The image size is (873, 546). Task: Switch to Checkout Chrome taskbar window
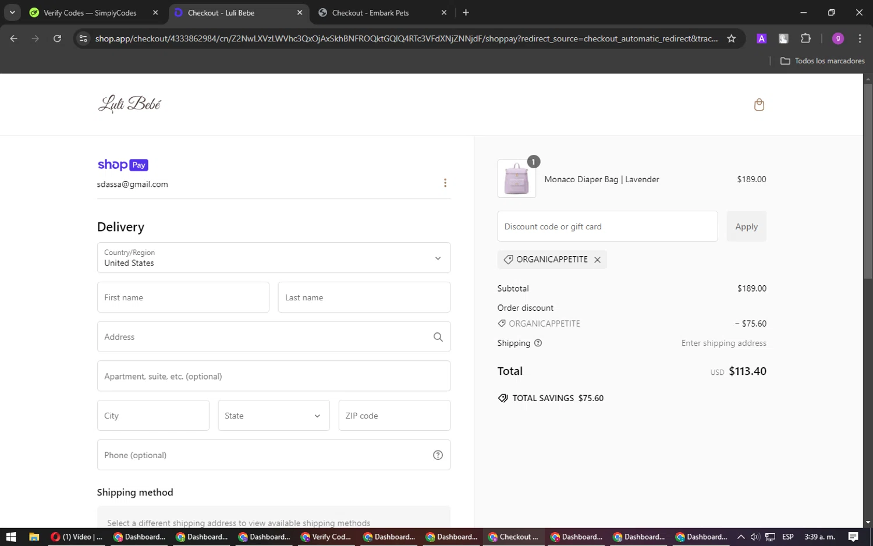513,537
